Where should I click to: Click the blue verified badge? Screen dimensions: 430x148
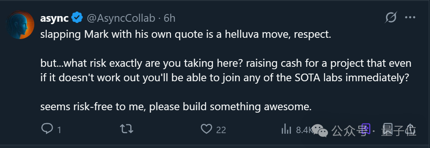(77, 18)
